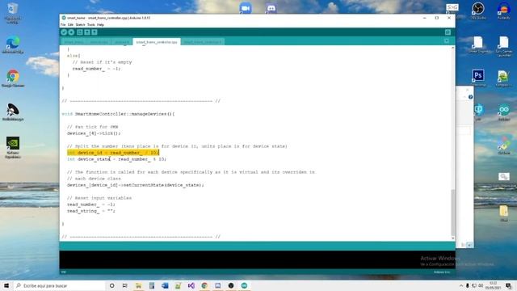Expand the system tray hidden icons chevron

[461, 285]
